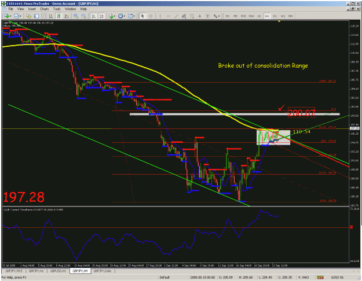The width and height of the screenshot is (362, 281).
Task: Click the connection status bars indicator
Action: click(320, 278)
